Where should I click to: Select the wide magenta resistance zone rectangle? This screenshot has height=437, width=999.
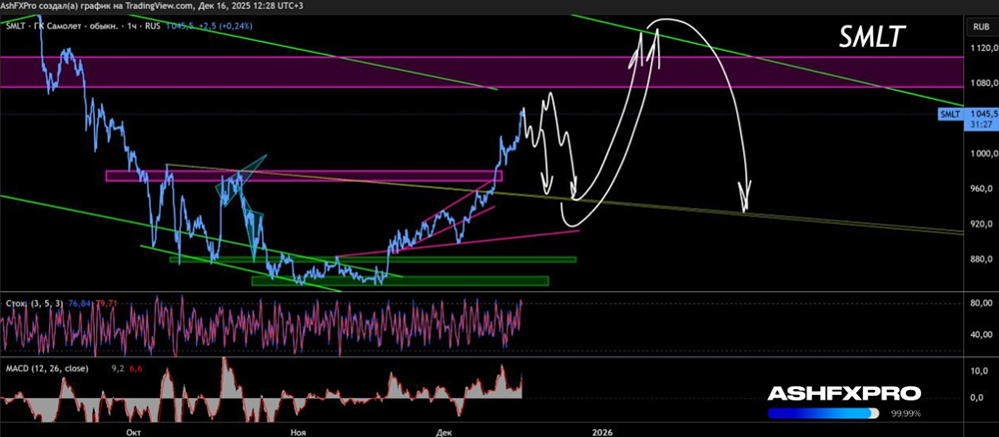(482, 72)
